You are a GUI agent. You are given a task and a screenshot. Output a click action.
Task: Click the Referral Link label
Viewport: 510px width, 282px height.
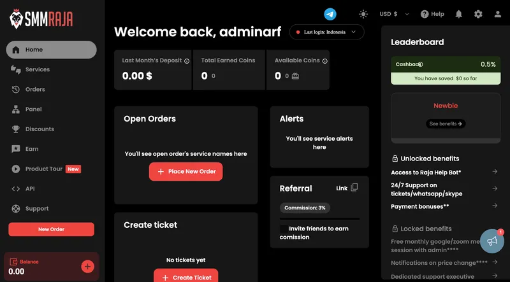342,188
